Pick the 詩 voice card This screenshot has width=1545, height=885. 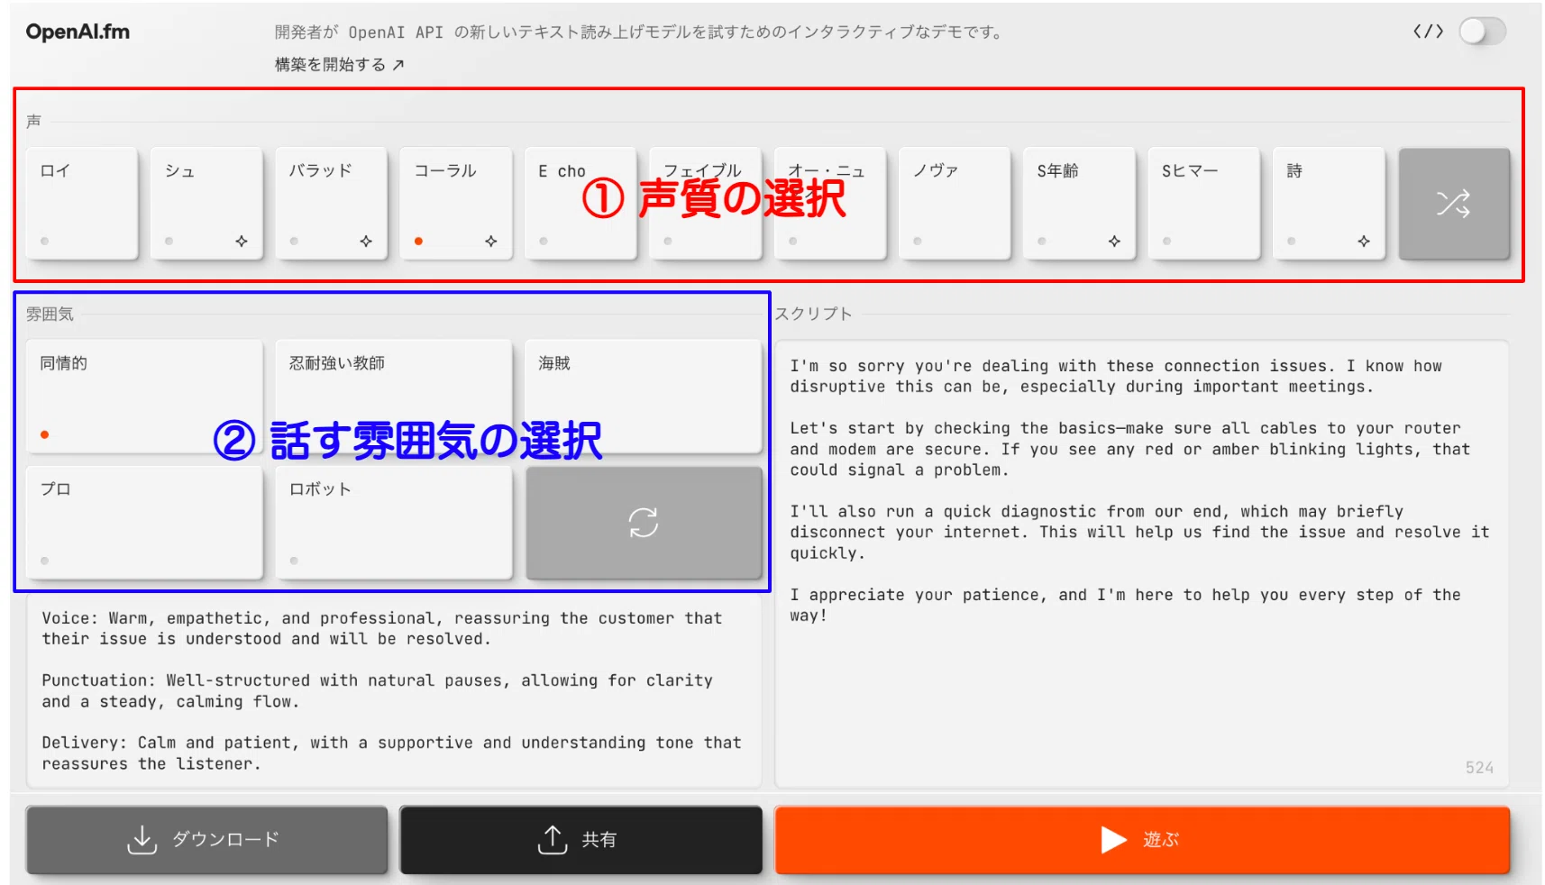1329,204
